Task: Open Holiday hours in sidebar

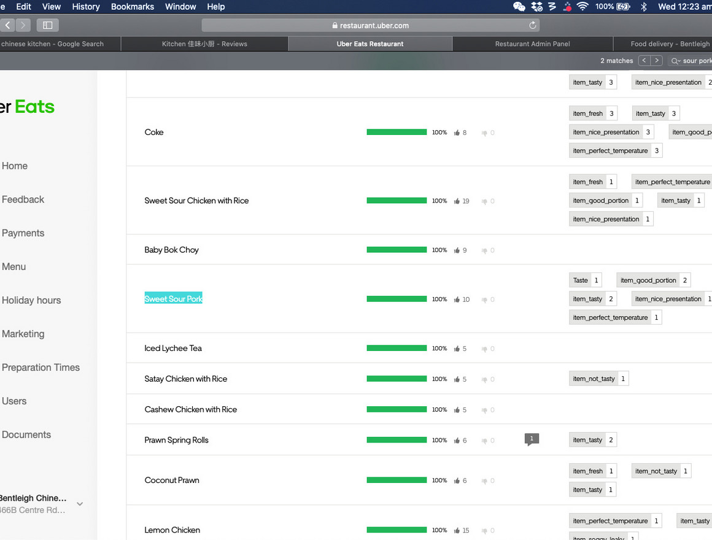Action: [31, 300]
